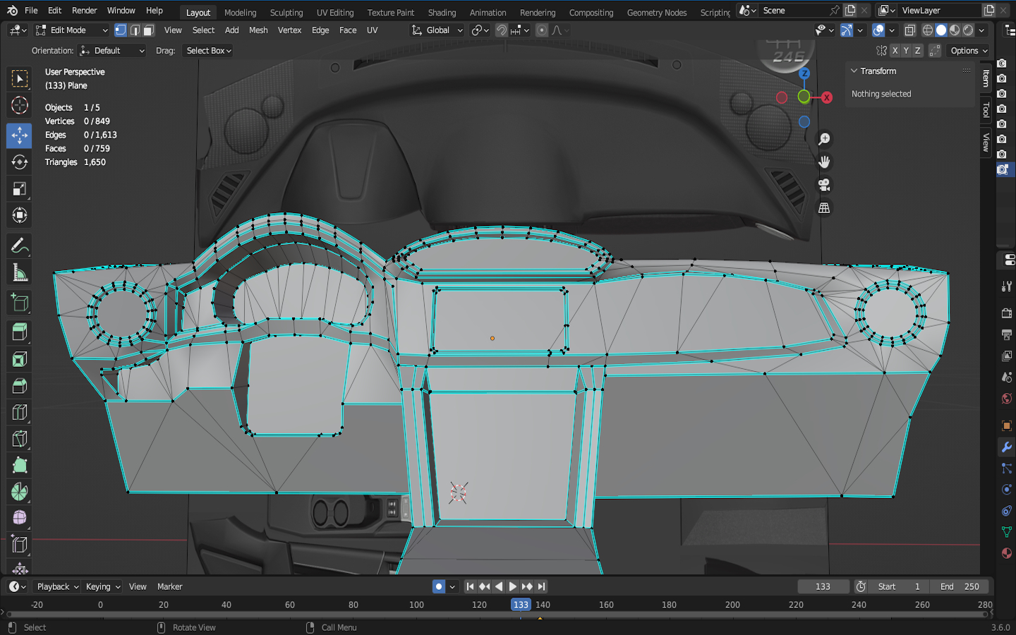
Task: Select the Extrude Region tool
Action: click(x=19, y=331)
